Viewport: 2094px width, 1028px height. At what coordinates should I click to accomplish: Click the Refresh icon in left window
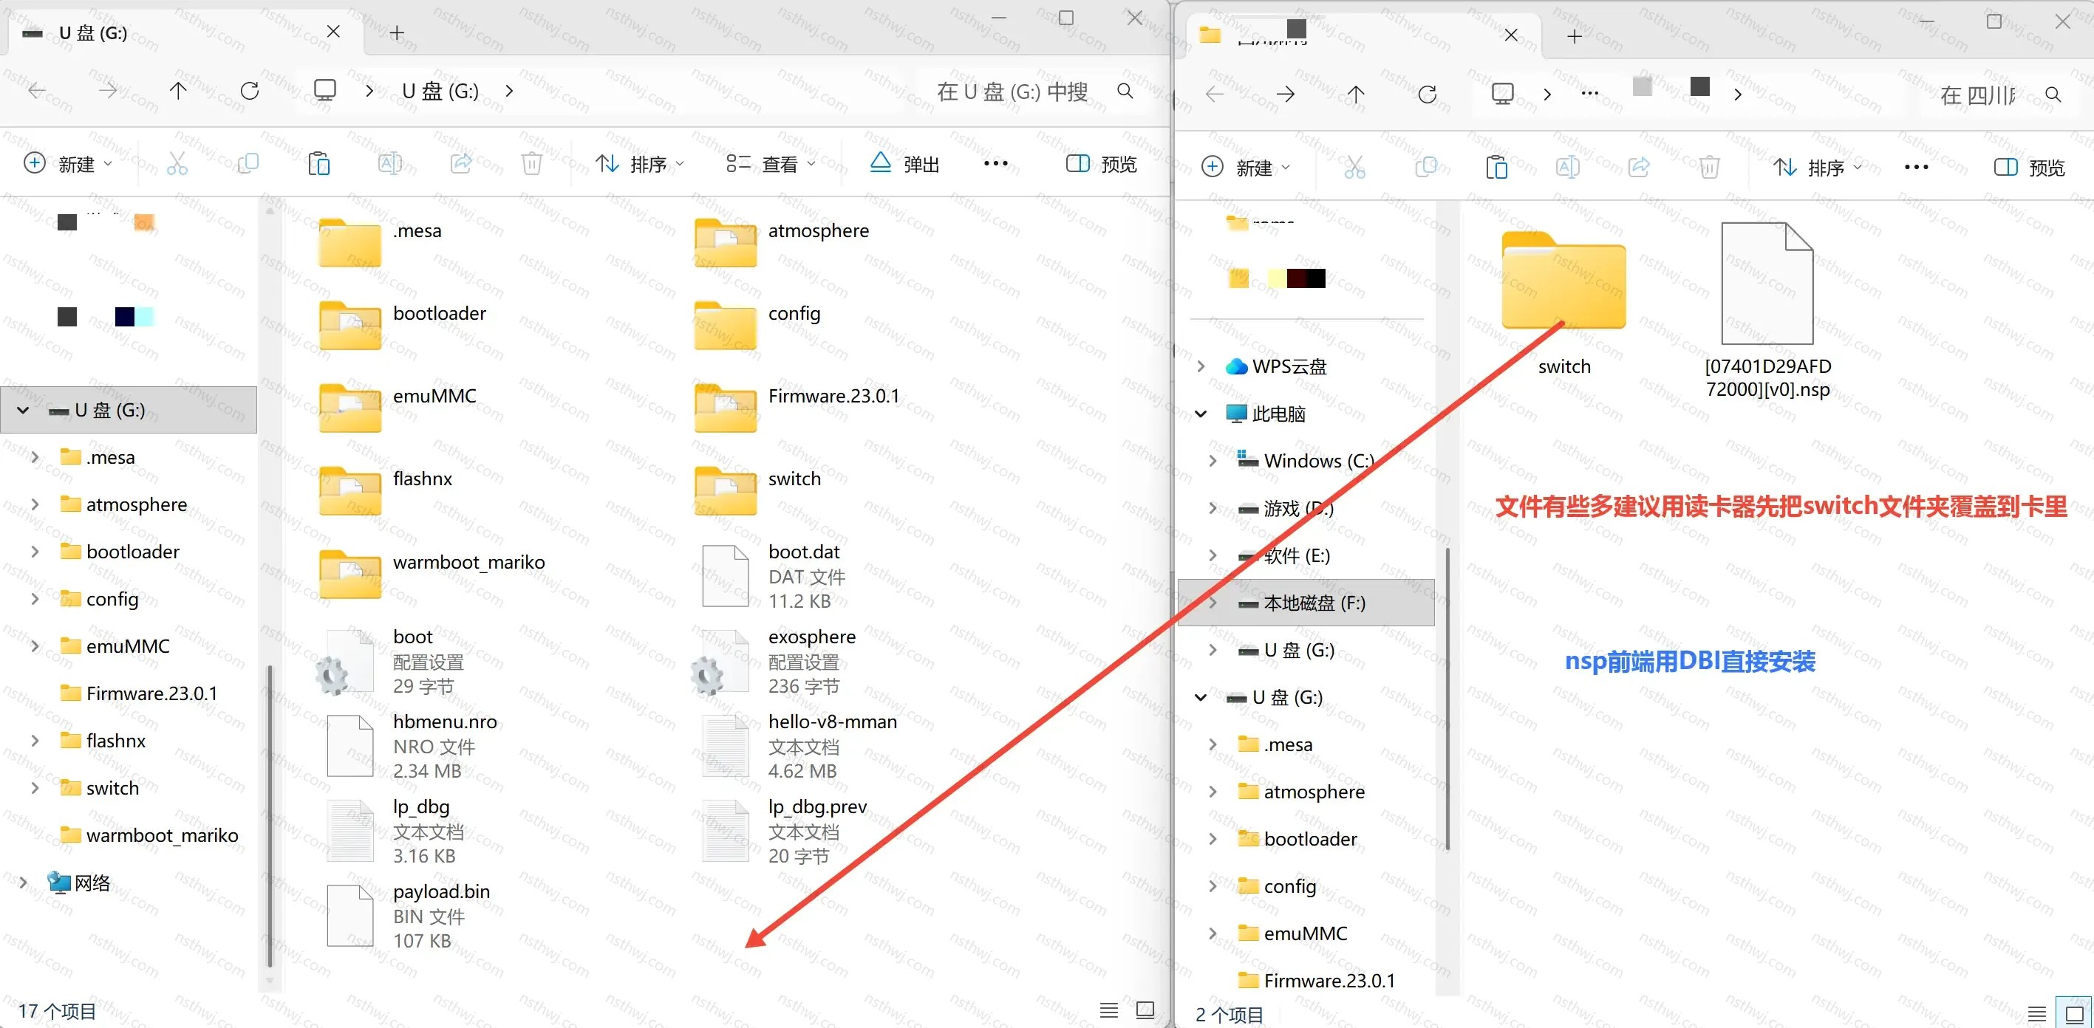click(250, 91)
